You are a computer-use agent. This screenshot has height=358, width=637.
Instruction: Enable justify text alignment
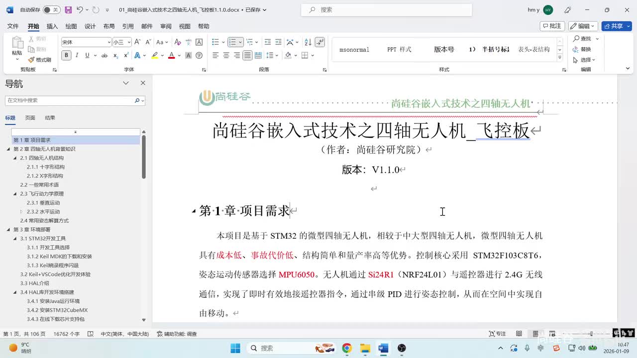(247, 55)
